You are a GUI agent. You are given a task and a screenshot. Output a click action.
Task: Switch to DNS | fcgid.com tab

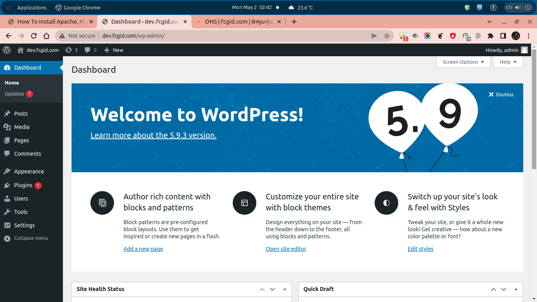pyautogui.click(x=238, y=22)
